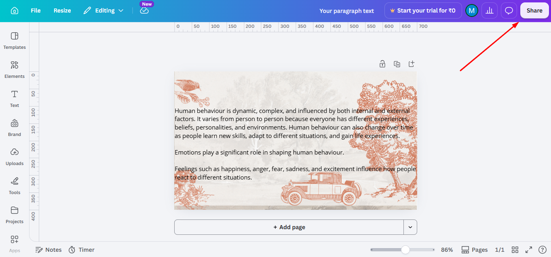The image size is (551, 257).
Task: Open the Uploads panel
Action: (15, 157)
